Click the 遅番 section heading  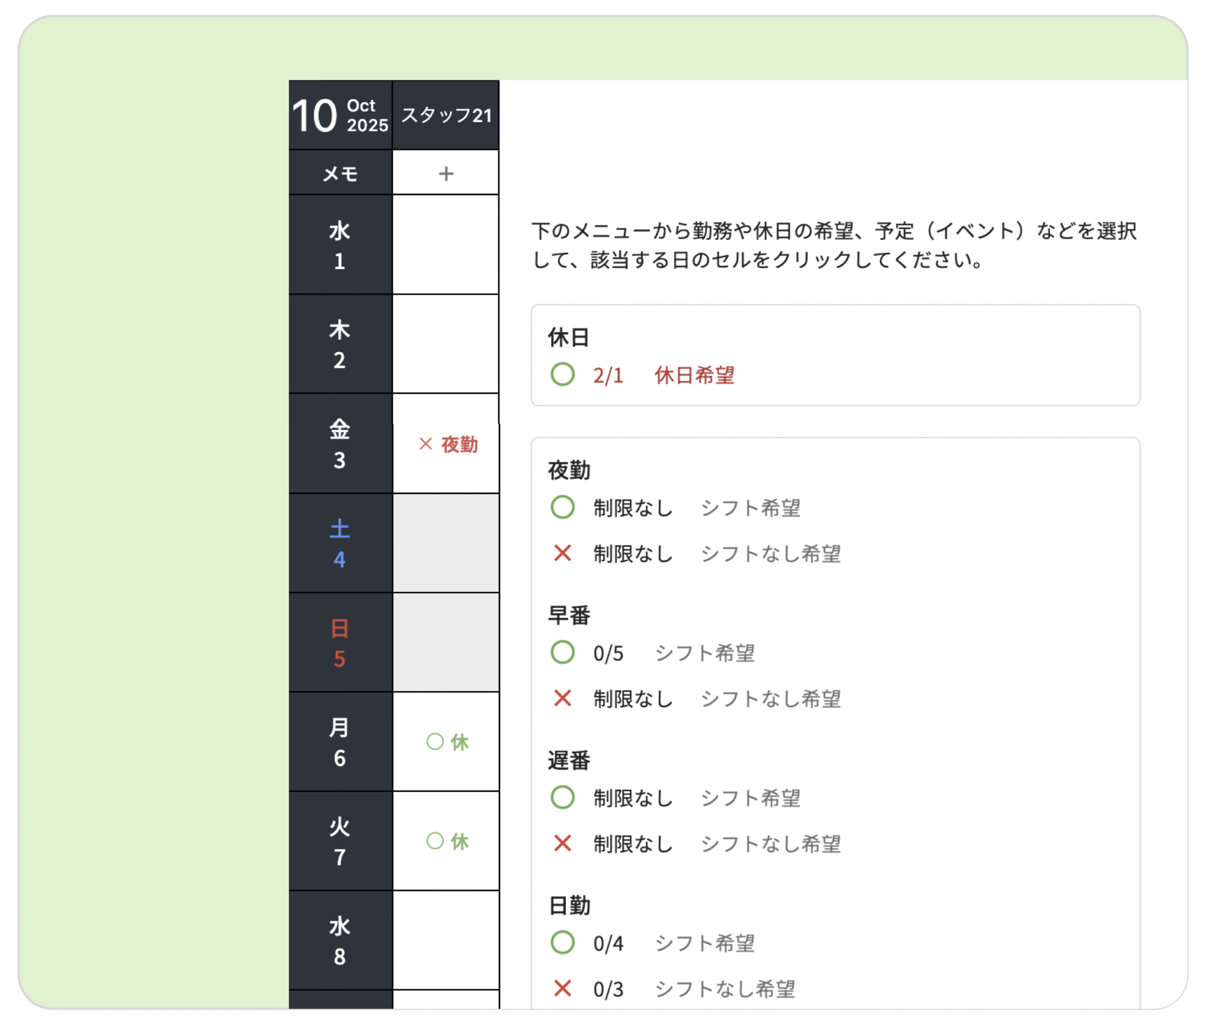coord(569,760)
